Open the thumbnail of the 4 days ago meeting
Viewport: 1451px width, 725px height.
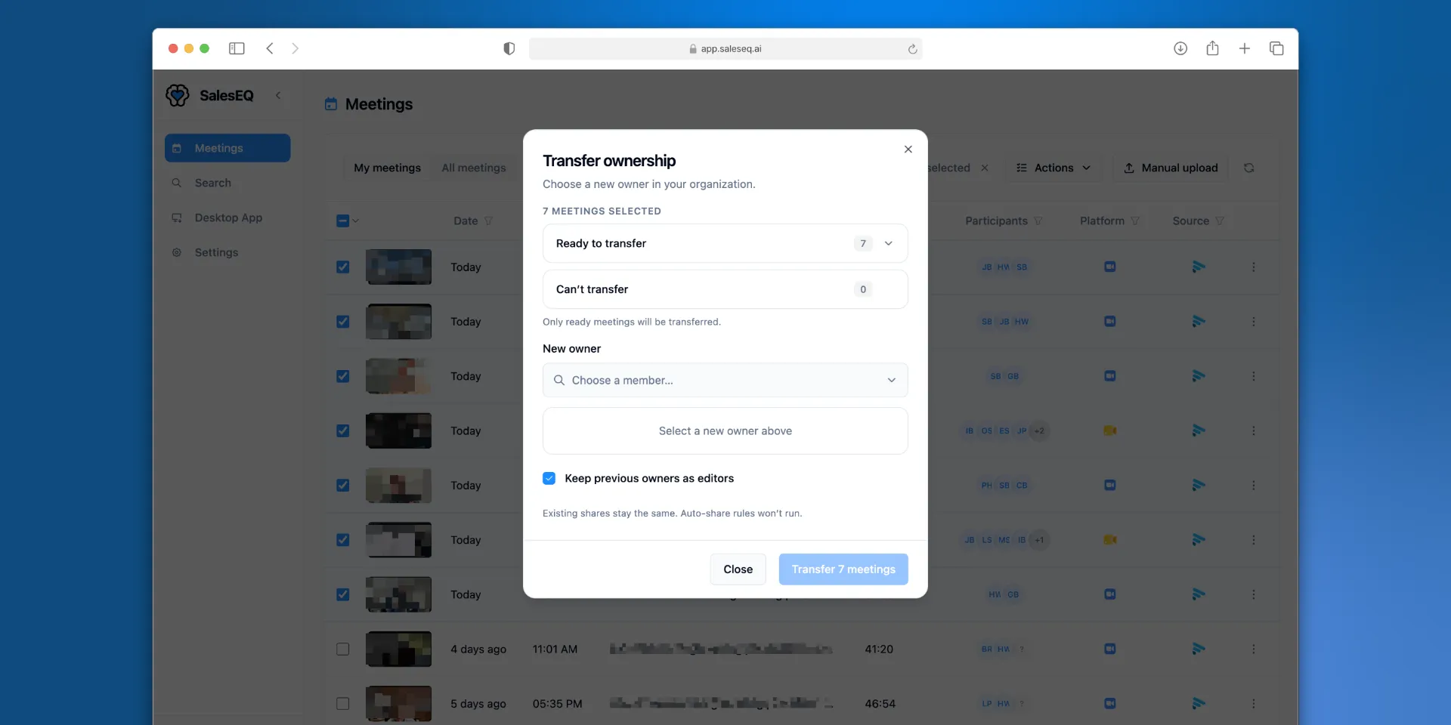(398, 649)
